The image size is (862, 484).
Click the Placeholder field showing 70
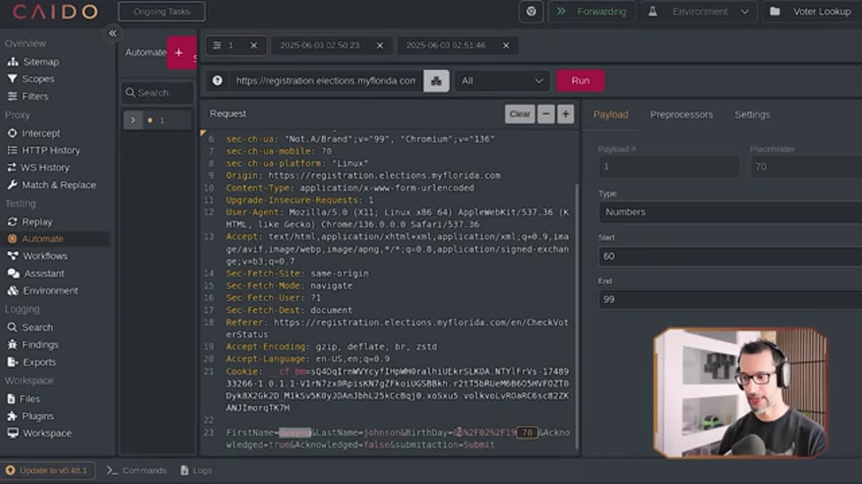(x=806, y=167)
